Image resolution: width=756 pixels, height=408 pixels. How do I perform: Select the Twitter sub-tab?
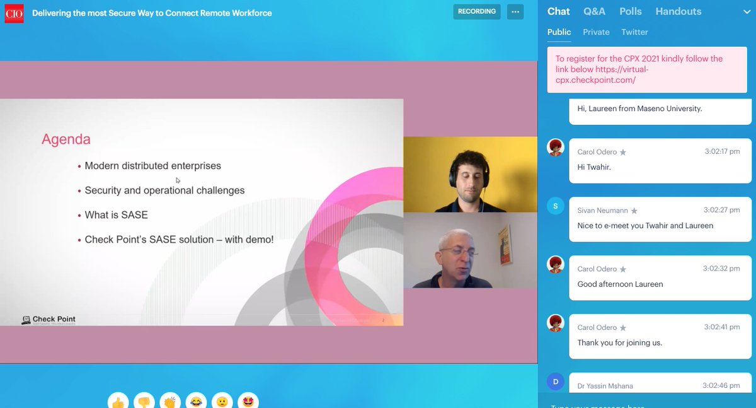point(634,32)
